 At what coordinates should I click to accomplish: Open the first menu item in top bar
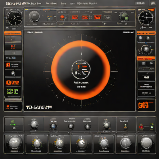(x=14, y=3)
